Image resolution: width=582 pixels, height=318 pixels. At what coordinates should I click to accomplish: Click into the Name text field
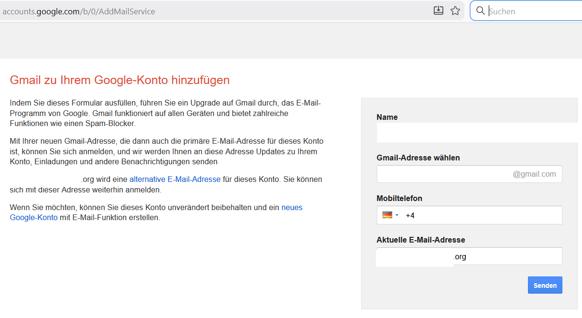[478, 133]
